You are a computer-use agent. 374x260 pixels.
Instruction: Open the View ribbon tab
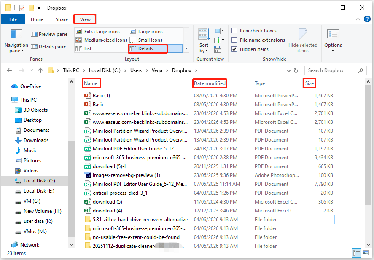[85, 19]
